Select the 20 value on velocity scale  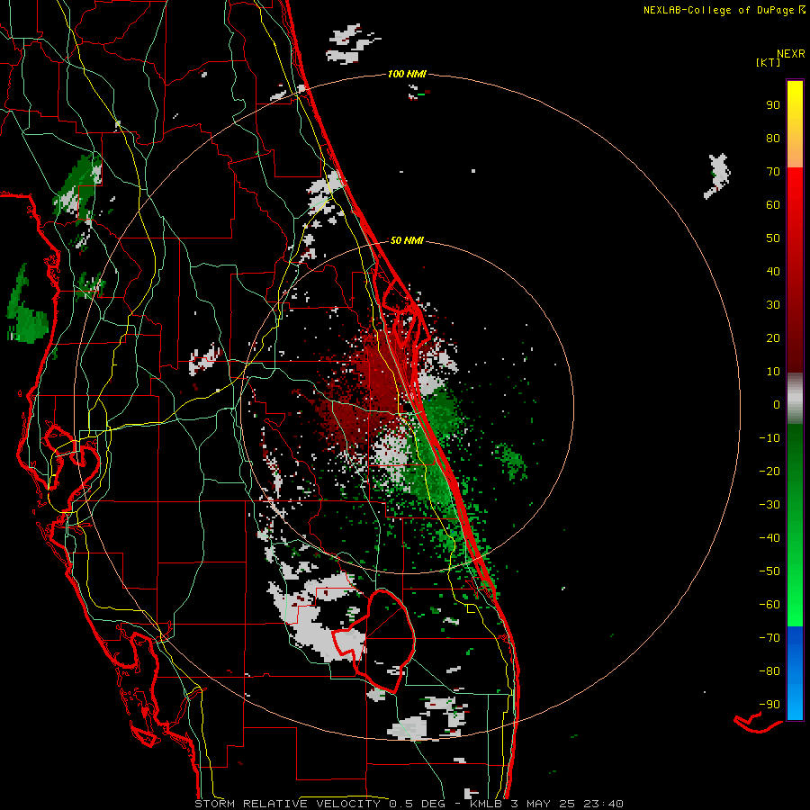(773, 337)
